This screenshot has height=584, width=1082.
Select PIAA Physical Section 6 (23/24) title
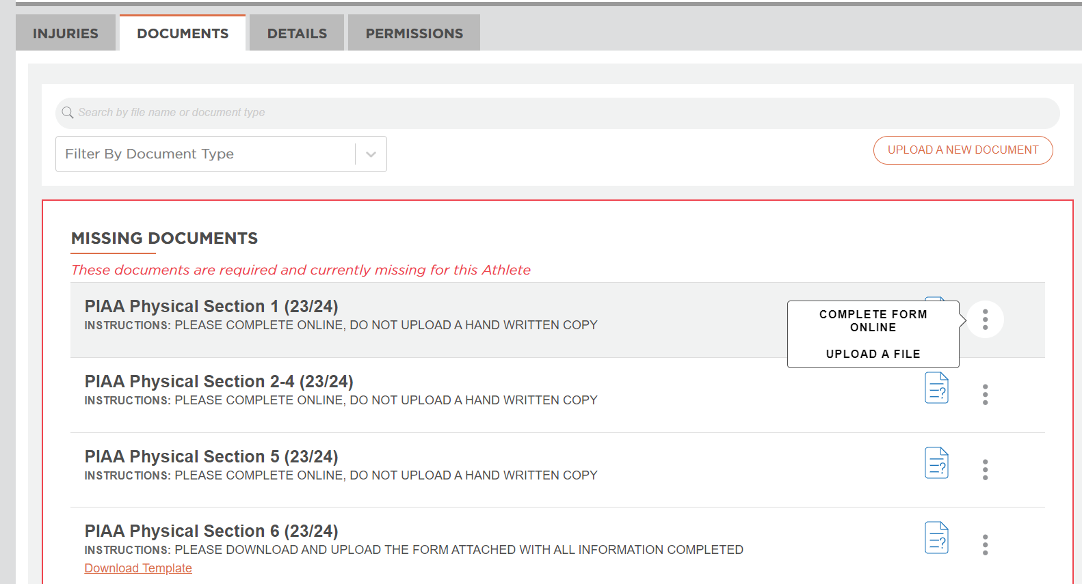pos(211,531)
